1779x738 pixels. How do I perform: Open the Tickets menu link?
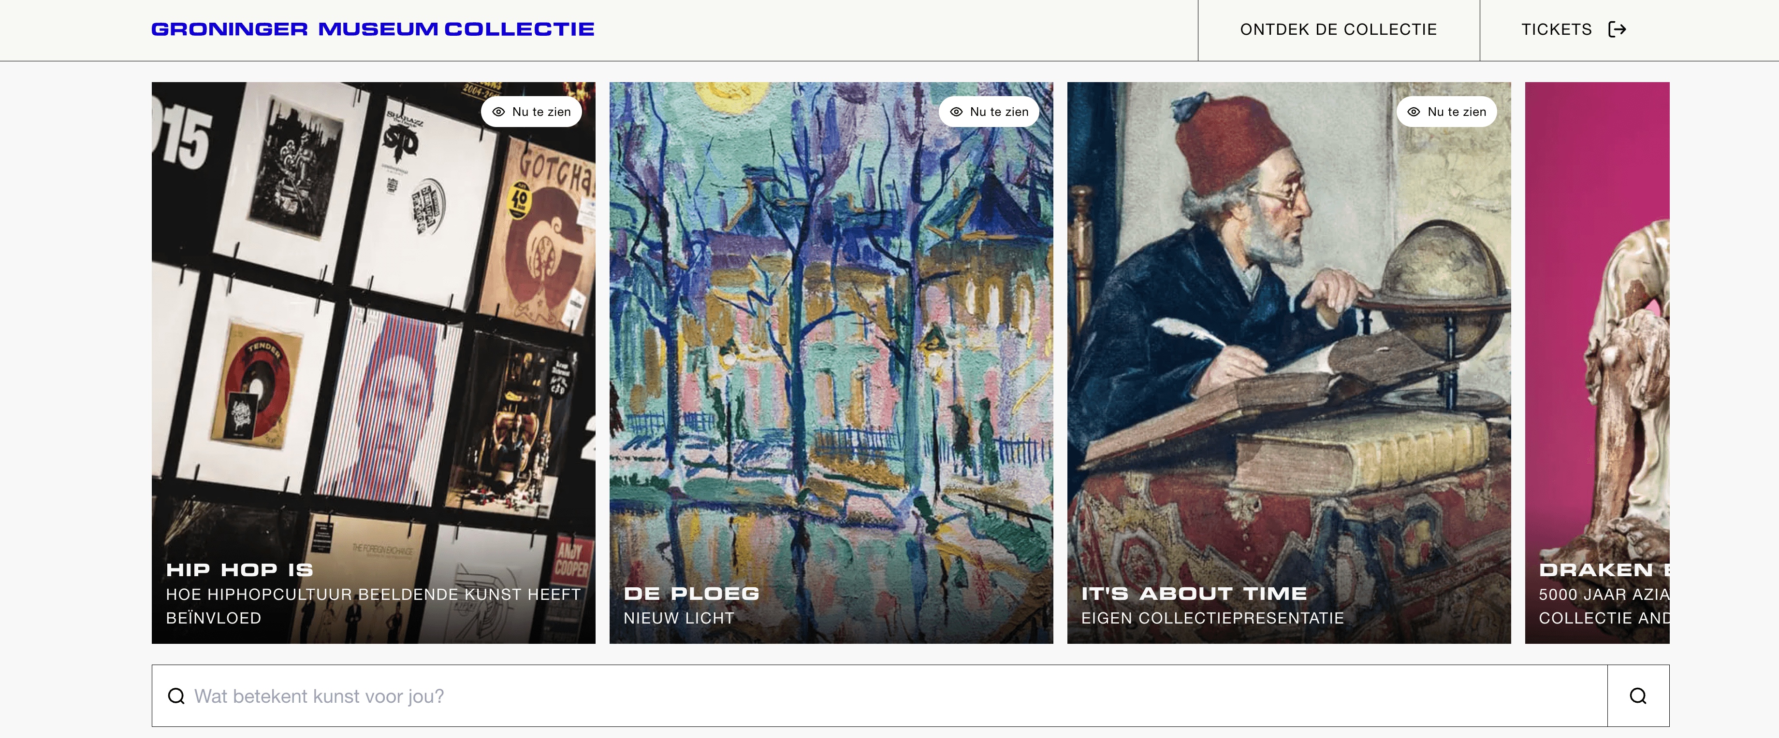click(x=1556, y=29)
